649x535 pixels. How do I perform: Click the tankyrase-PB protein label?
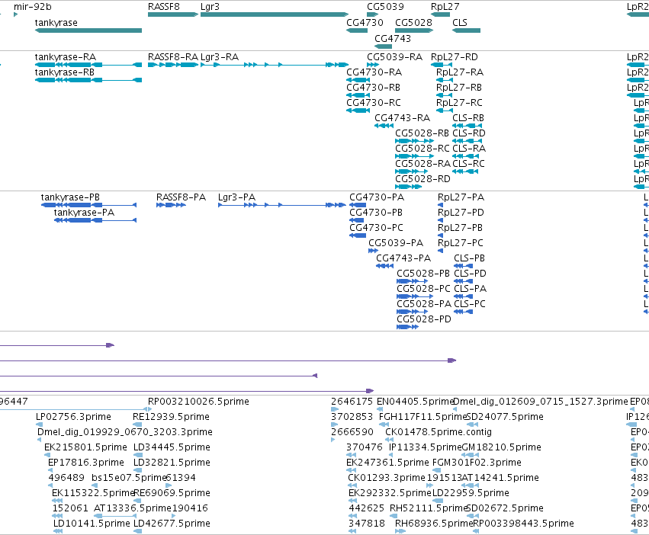coord(70,197)
